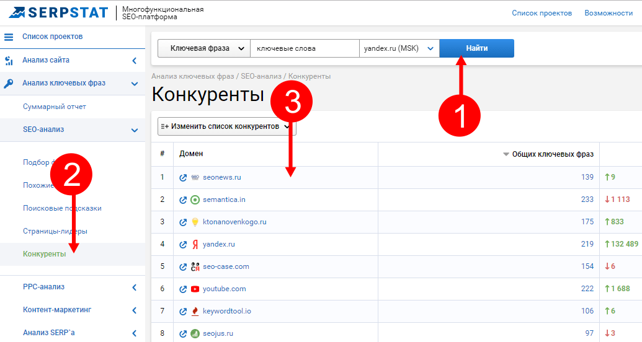642x342 pixels.
Task: Click the seo-case.com favicon
Action: (195, 267)
